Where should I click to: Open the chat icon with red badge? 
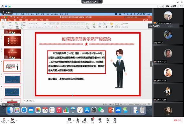click(92, 120)
